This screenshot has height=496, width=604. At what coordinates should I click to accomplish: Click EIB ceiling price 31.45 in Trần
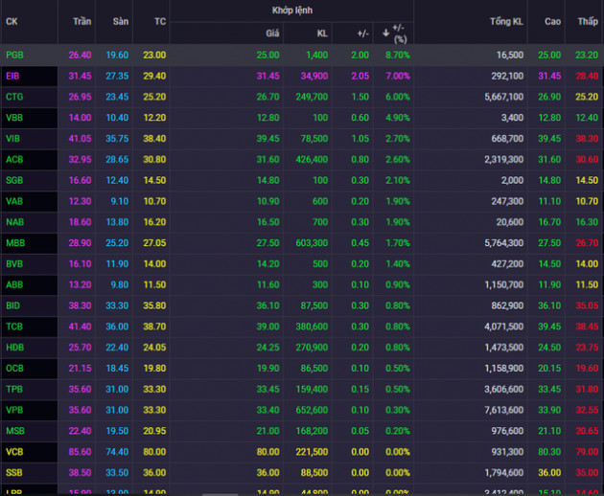pos(80,76)
